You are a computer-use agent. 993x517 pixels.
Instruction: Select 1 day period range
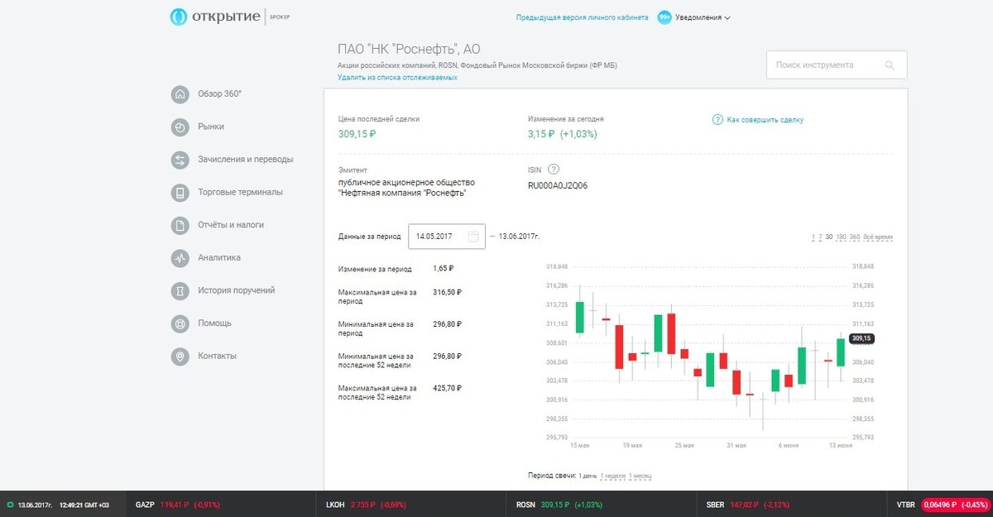pyautogui.click(x=813, y=237)
